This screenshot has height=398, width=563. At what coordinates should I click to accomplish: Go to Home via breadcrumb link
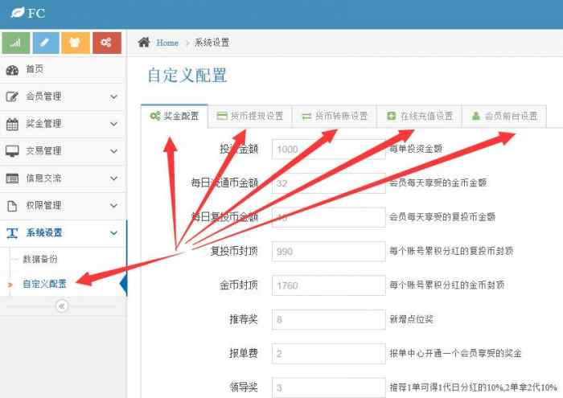(167, 43)
